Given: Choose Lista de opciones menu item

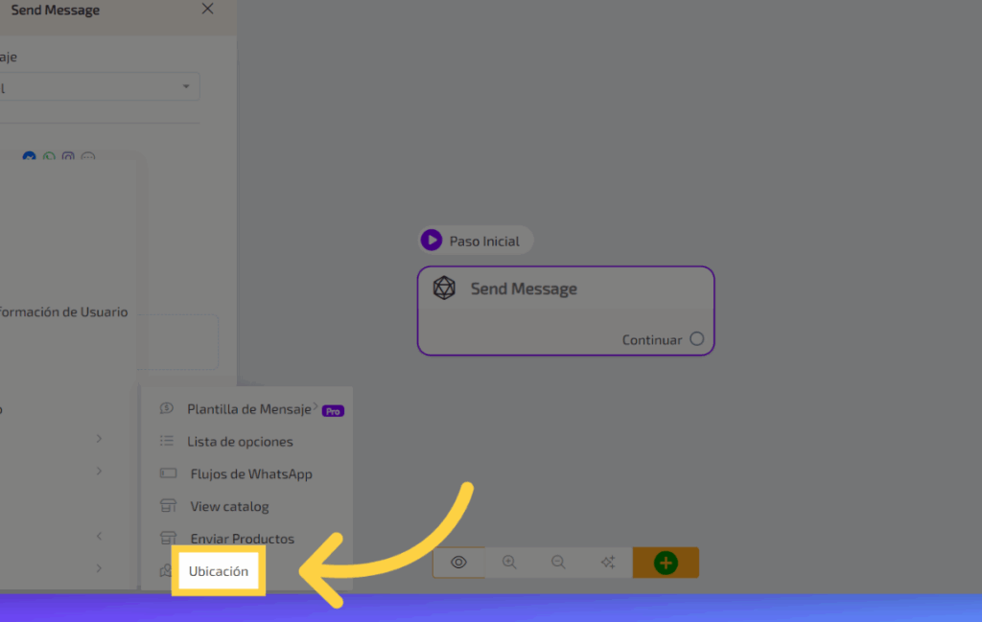Looking at the screenshot, I should 240,442.
